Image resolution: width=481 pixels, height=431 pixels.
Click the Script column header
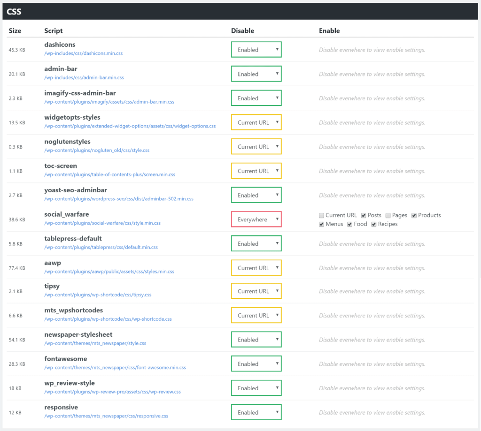(x=54, y=30)
